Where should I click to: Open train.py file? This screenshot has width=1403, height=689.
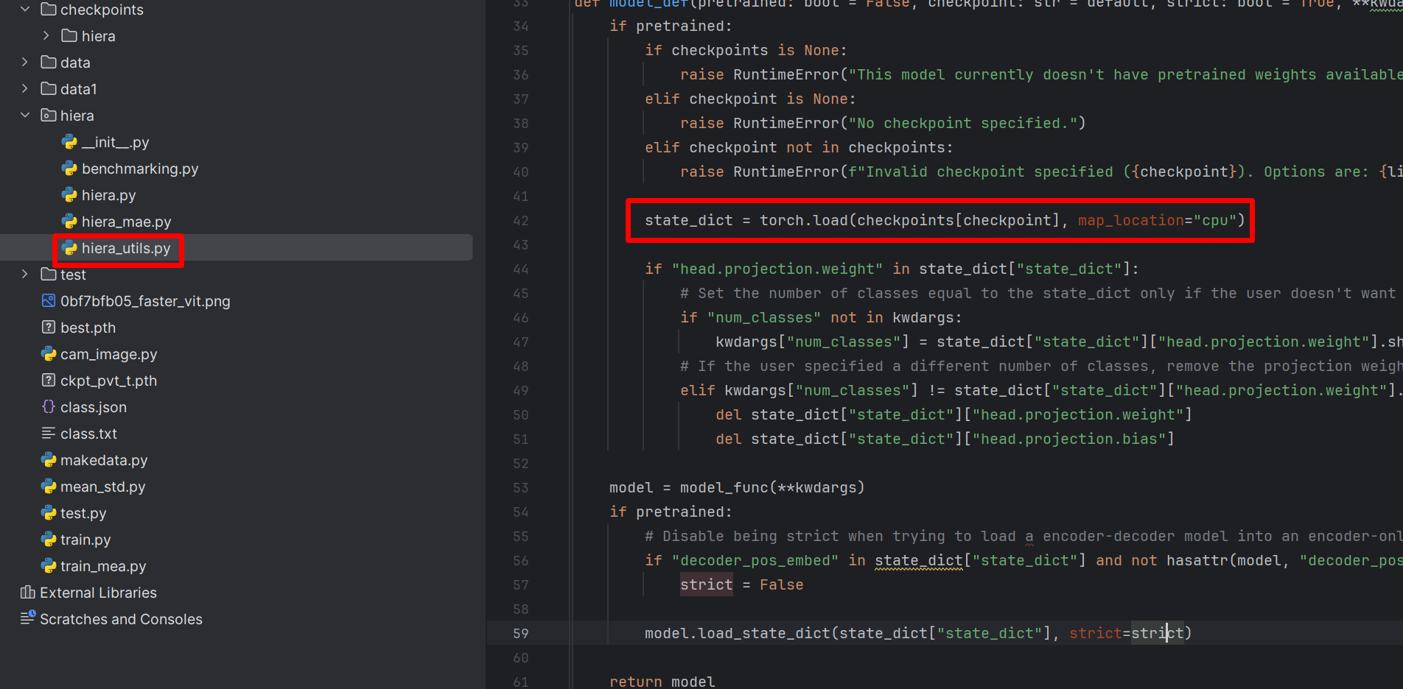click(x=85, y=540)
